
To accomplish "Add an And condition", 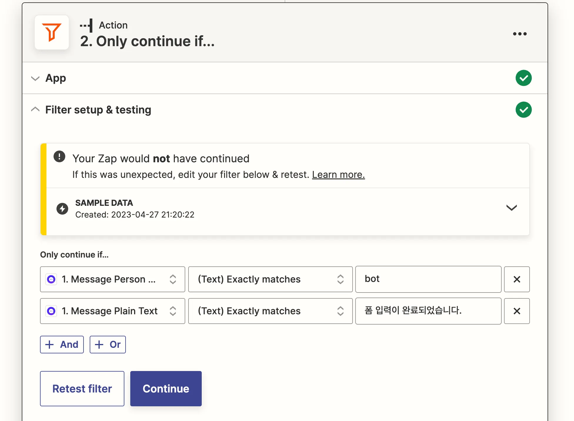I will (62, 345).
